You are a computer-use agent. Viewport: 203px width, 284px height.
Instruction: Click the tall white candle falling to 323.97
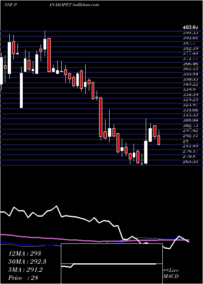tap(22, 90)
